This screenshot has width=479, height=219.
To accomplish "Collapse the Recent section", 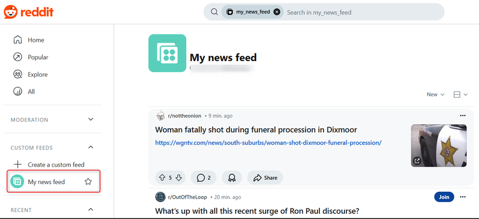I will pyautogui.click(x=91, y=210).
